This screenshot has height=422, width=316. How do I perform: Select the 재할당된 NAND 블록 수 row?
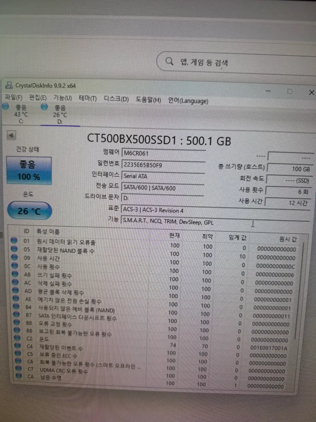point(154,254)
